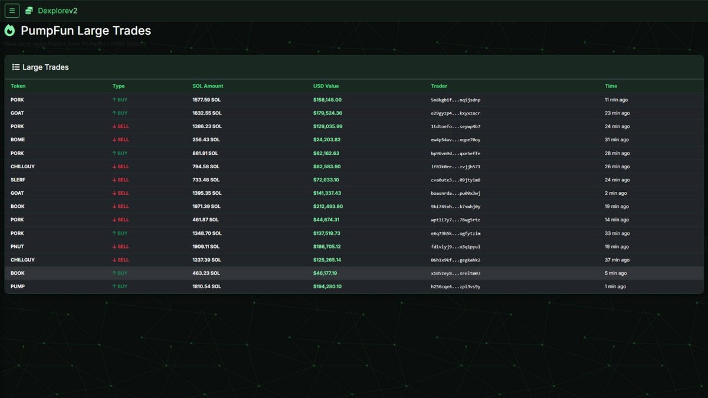The height and width of the screenshot is (398, 708).
Task: Click the SELL arrow in the BOME row
Action: [x=114, y=140]
